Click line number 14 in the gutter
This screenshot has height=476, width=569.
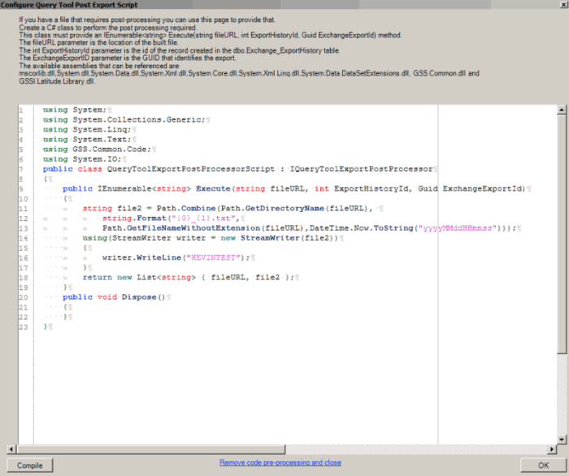pos(24,237)
